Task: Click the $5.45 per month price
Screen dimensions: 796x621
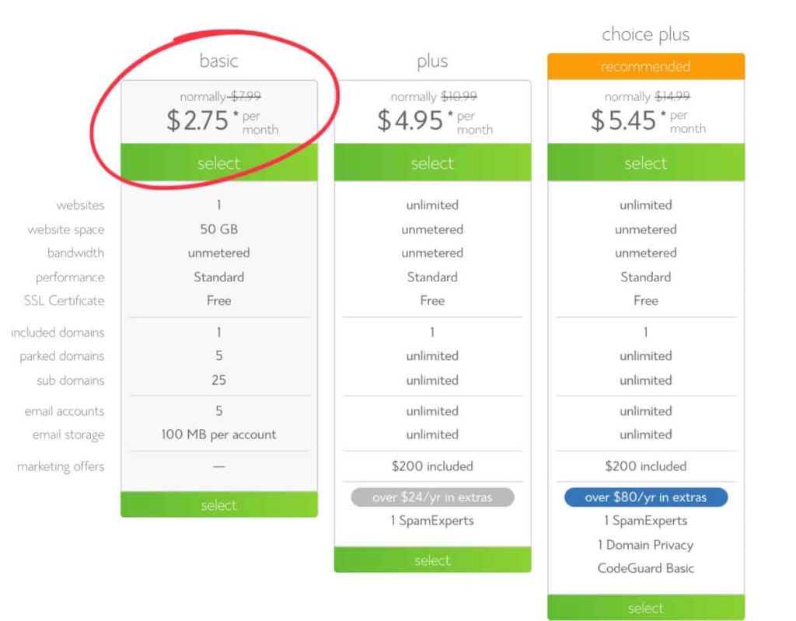Action: coord(647,121)
